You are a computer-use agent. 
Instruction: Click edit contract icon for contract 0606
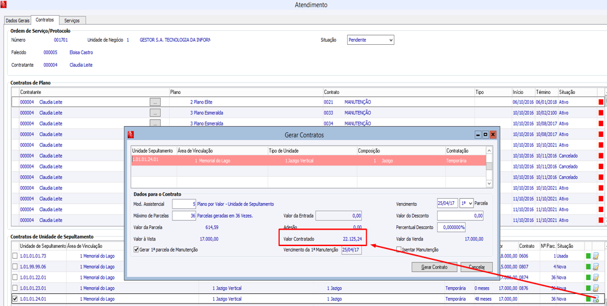point(595,256)
